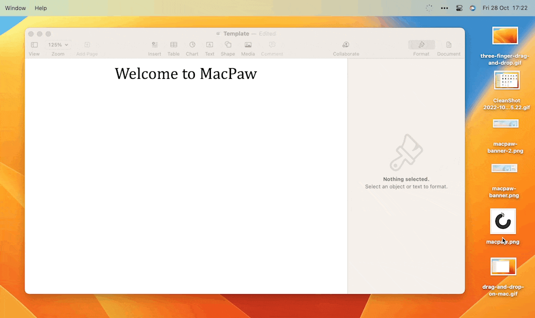Click the Fri 28 Oct 17:22 clock

pos(505,8)
